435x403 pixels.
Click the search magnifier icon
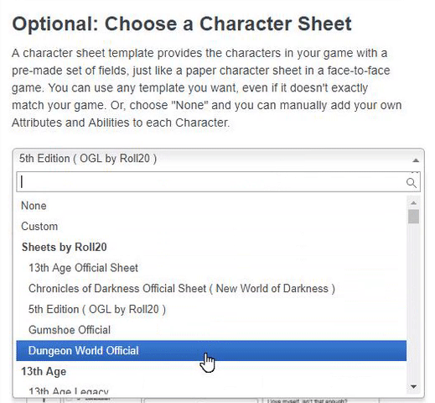point(411,183)
